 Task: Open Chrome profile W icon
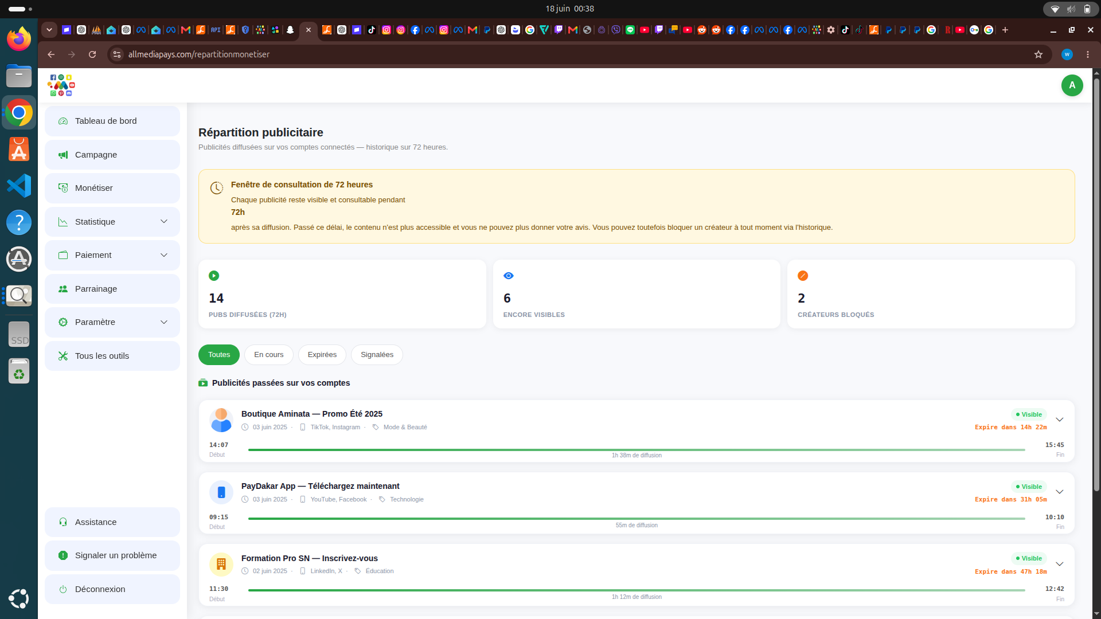[1067, 54]
